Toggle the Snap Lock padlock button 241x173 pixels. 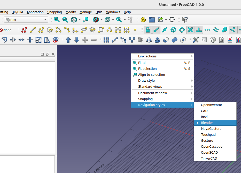[x=147, y=30]
